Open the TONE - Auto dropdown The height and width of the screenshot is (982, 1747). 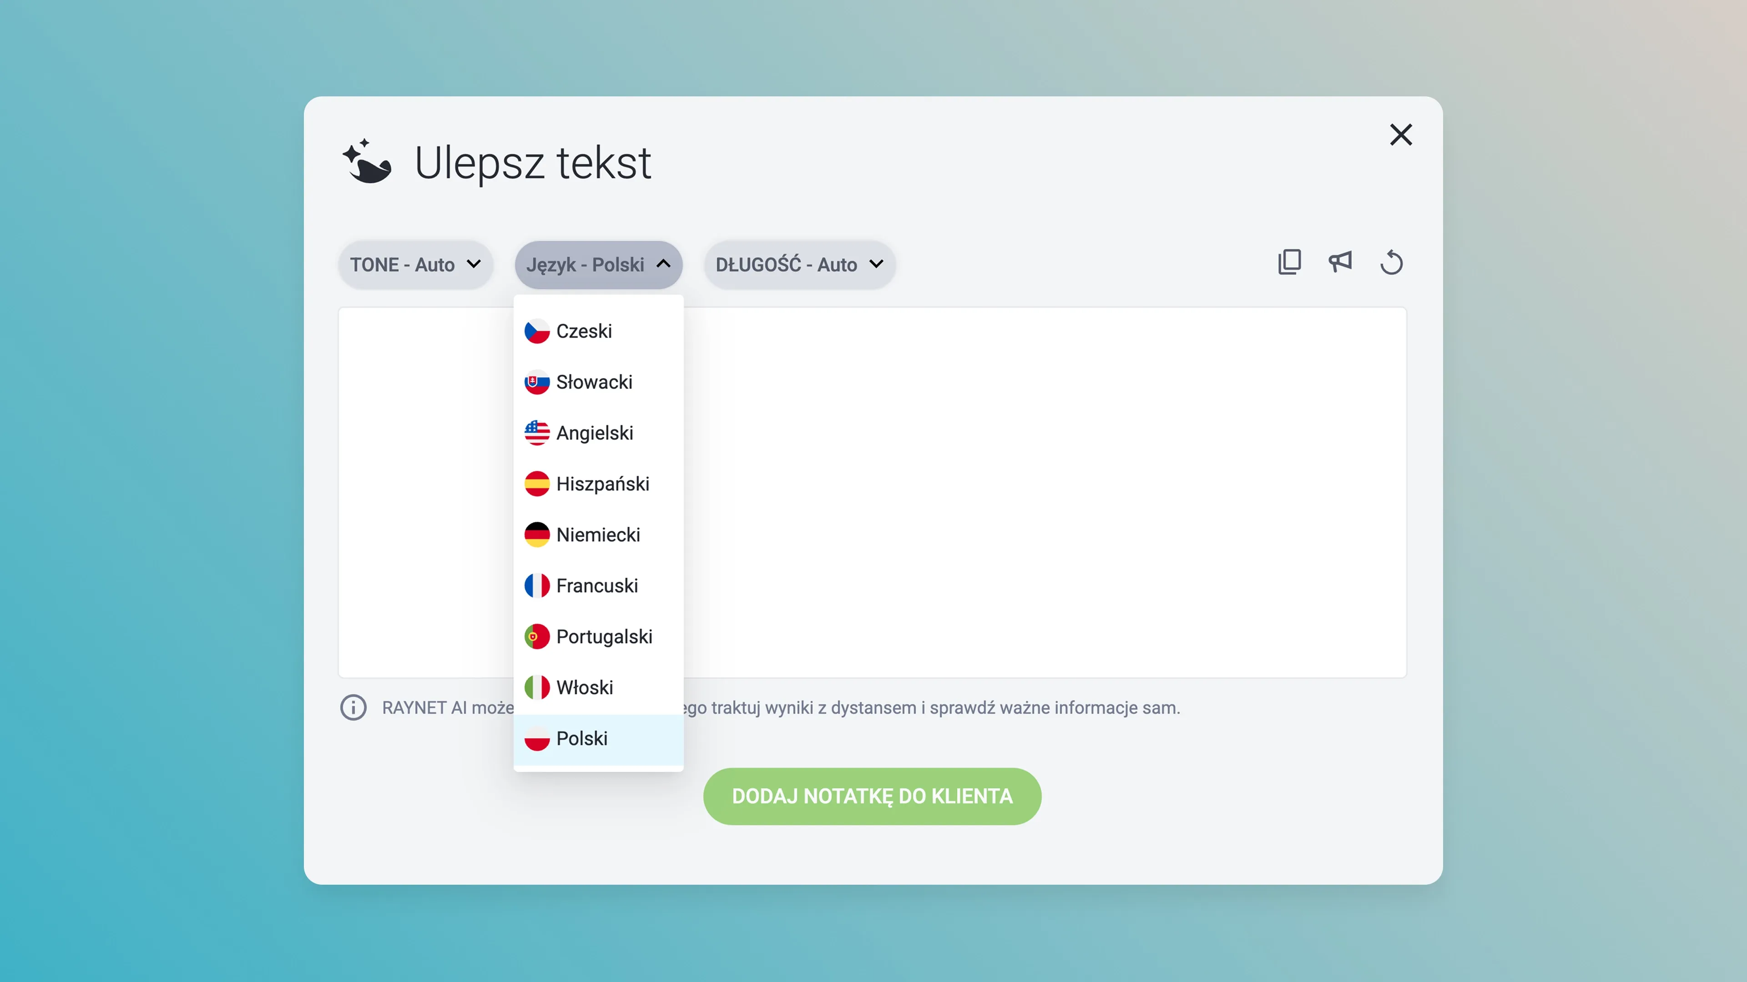tap(415, 265)
